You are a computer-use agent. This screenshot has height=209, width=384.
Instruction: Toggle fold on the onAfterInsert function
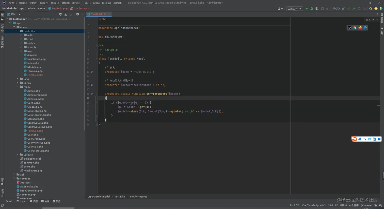pos(97,94)
